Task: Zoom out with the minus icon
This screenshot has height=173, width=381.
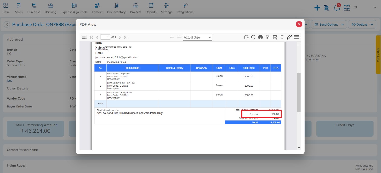Action: 172,37
